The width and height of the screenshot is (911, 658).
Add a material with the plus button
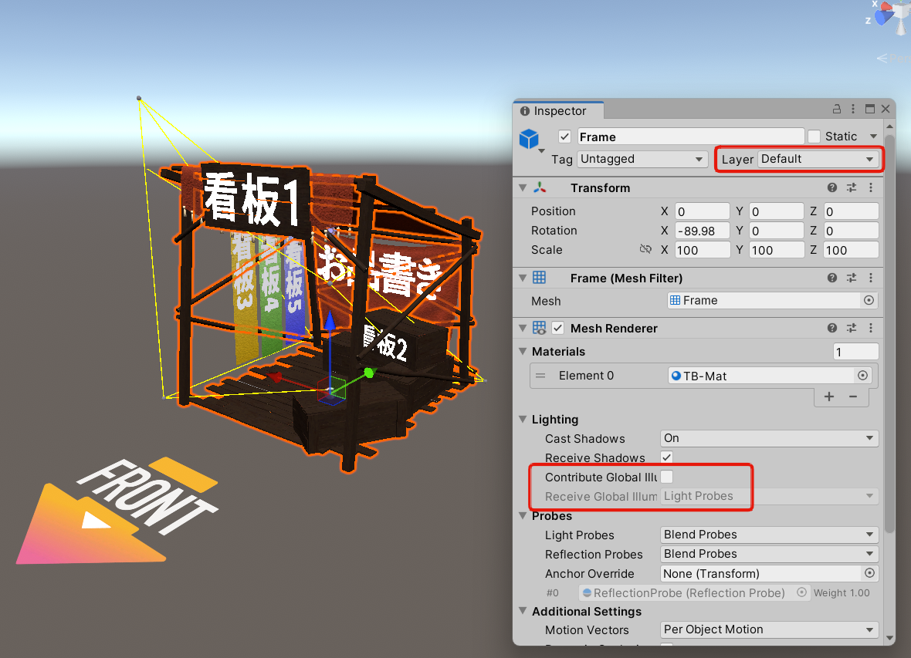tap(829, 396)
